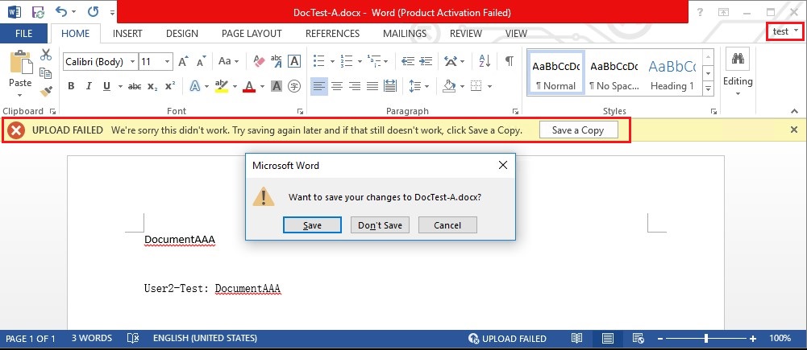Open the test account dropdown
The width and height of the screenshot is (807, 350).
pos(785,32)
